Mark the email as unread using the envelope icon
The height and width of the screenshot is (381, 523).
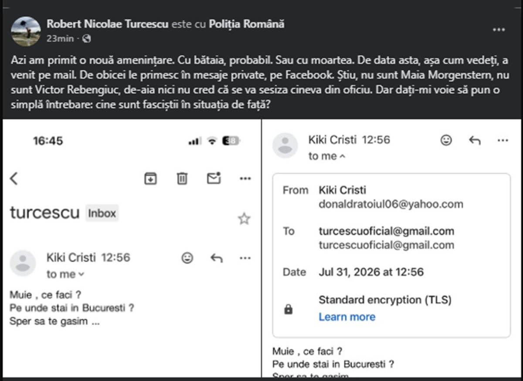(x=214, y=178)
